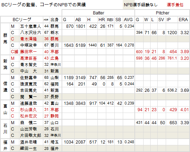Click the Batter column group header
Screen dimensions: 190x152
(99, 13)
